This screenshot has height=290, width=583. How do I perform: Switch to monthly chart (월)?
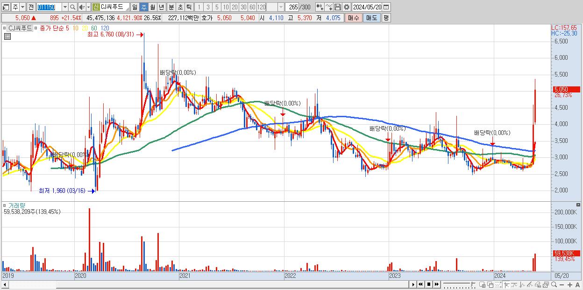pos(152,7)
